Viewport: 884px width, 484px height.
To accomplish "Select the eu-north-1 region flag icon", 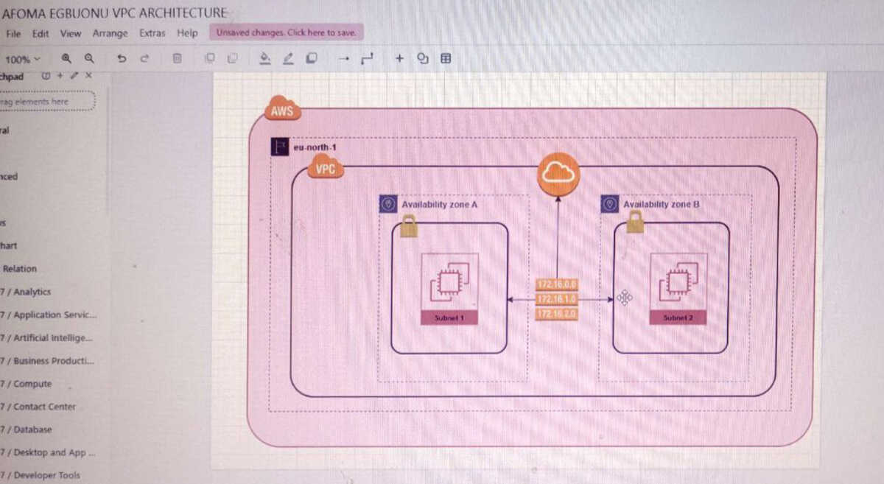I will (x=280, y=147).
